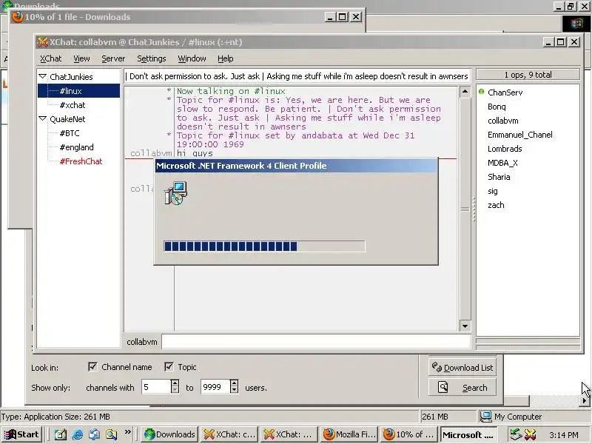The width and height of the screenshot is (592, 444).
Task: Click the Outlook Express quick launch icon
Action: [95, 434]
